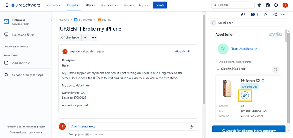
Task: Open the Projects menu
Action: click(x=74, y=5)
